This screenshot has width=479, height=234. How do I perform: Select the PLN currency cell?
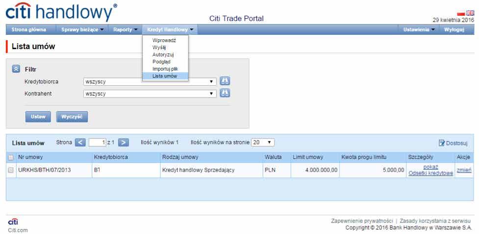[277, 170]
